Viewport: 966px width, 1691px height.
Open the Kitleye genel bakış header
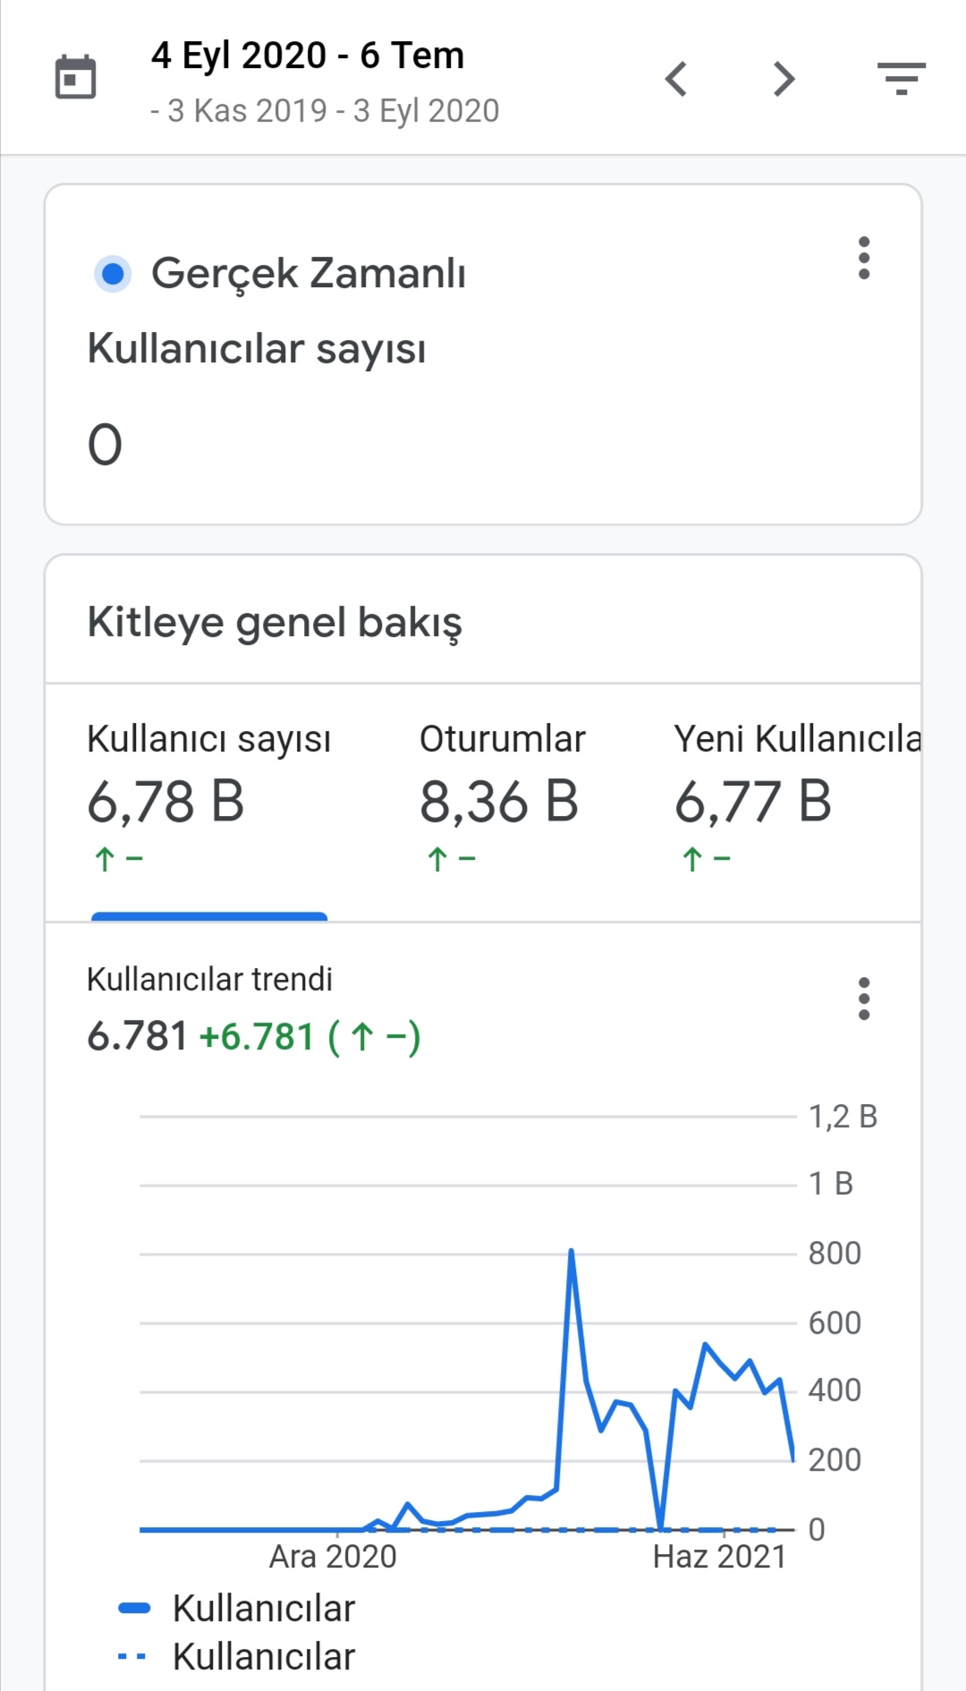tap(275, 622)
